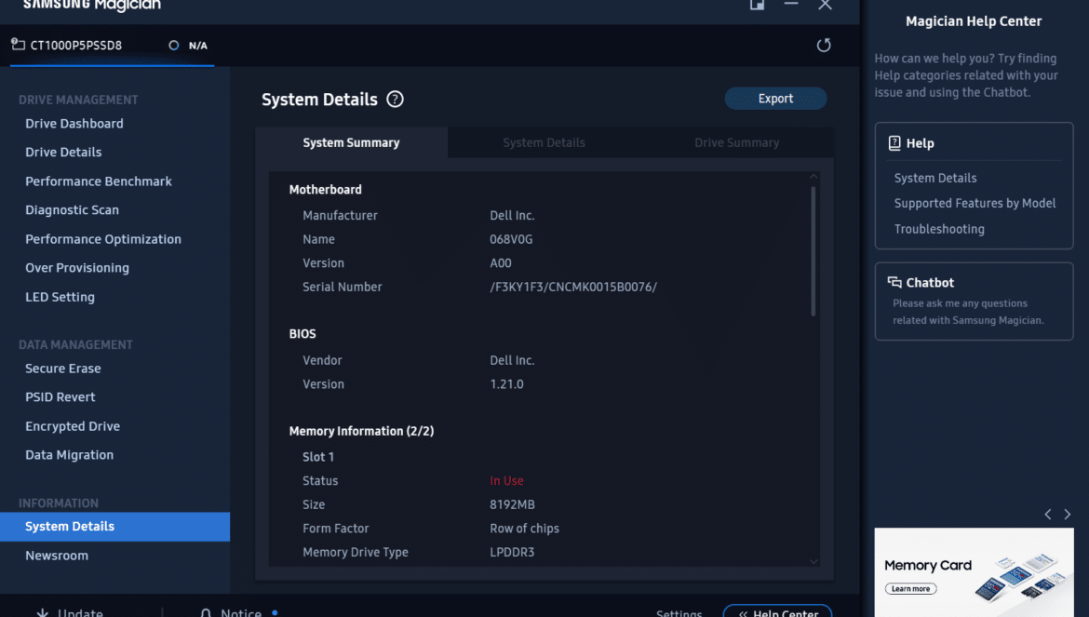Open Data Migration page
Image resolution: width=1089 pixels, height=617 pixels.
70,455
